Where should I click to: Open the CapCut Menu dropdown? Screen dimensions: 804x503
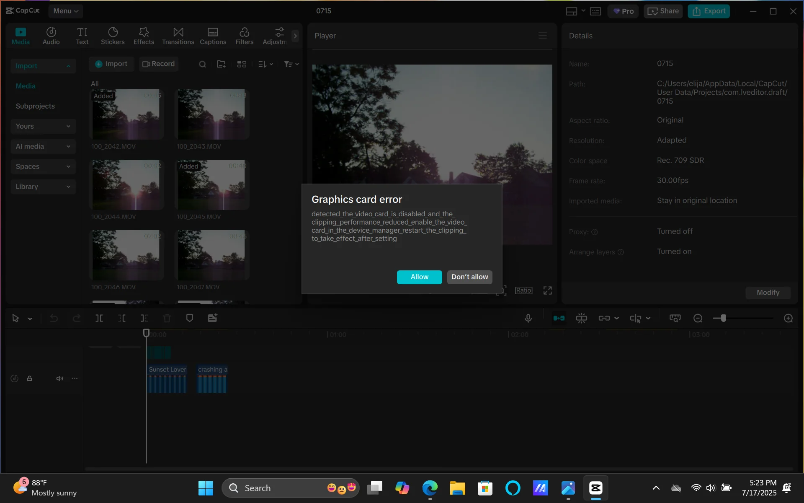click(66, 11)
